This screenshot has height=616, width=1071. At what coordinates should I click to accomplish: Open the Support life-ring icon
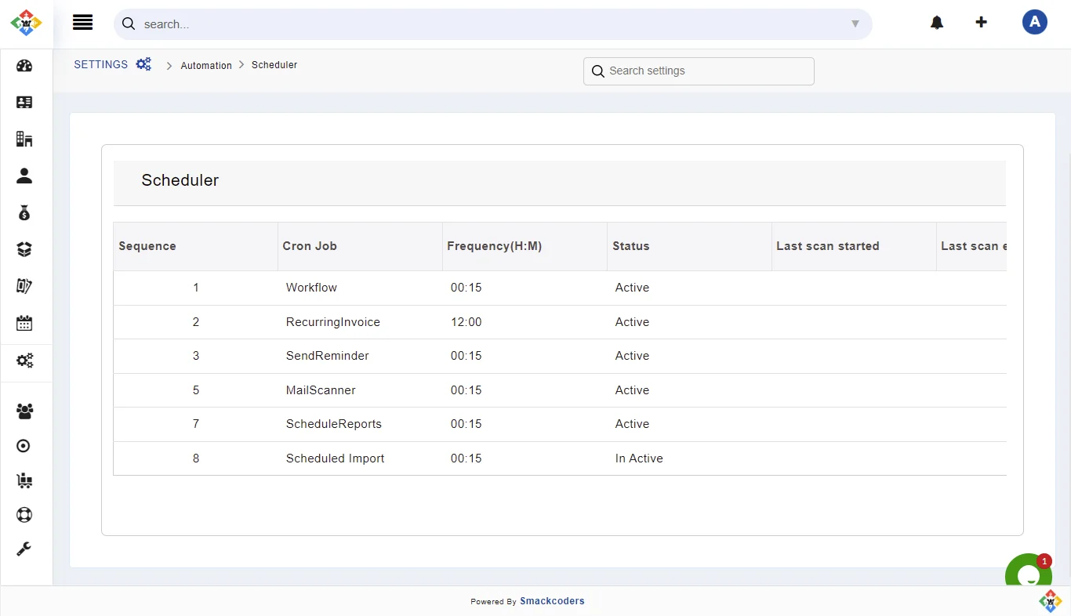24,515
